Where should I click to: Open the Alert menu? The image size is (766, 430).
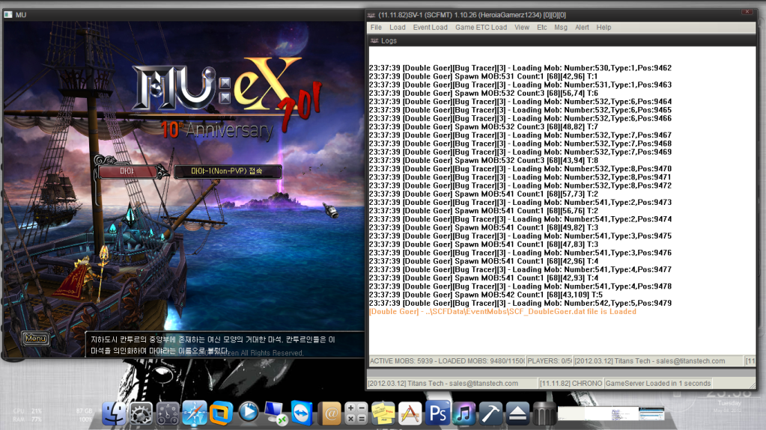[x=582, y=28]
